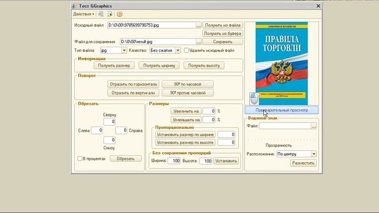Click Установить размер по высоте button
Image resolution: width=379 pixels, height=213 pixels.
pyautogui.click(x=185, y=143)
